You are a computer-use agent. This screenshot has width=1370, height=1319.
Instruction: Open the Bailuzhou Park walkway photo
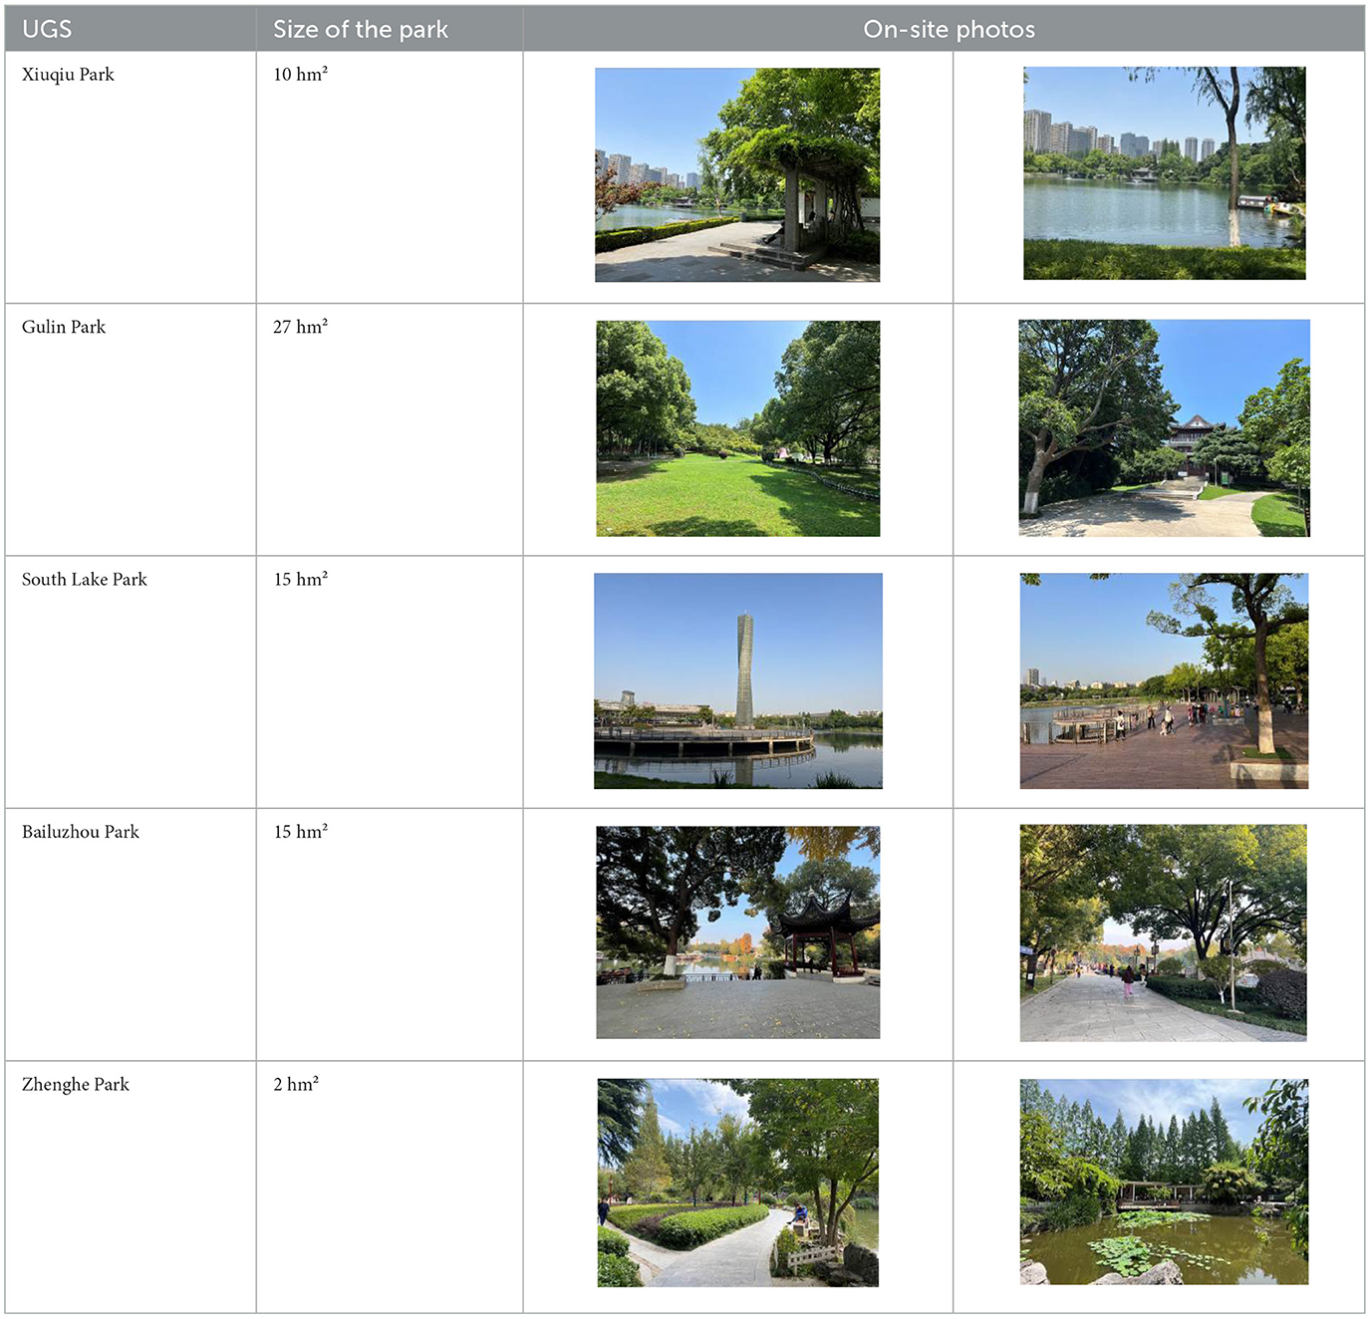click(1163, 932)
